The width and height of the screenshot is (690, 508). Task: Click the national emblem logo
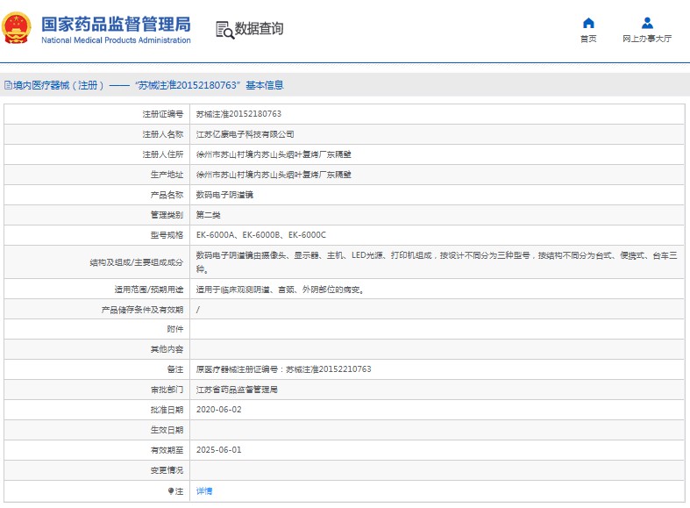pos(18,29)
